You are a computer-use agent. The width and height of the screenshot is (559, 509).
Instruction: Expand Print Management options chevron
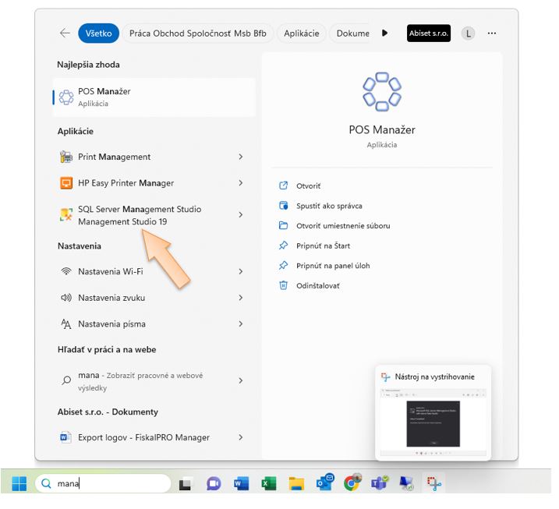241,157
